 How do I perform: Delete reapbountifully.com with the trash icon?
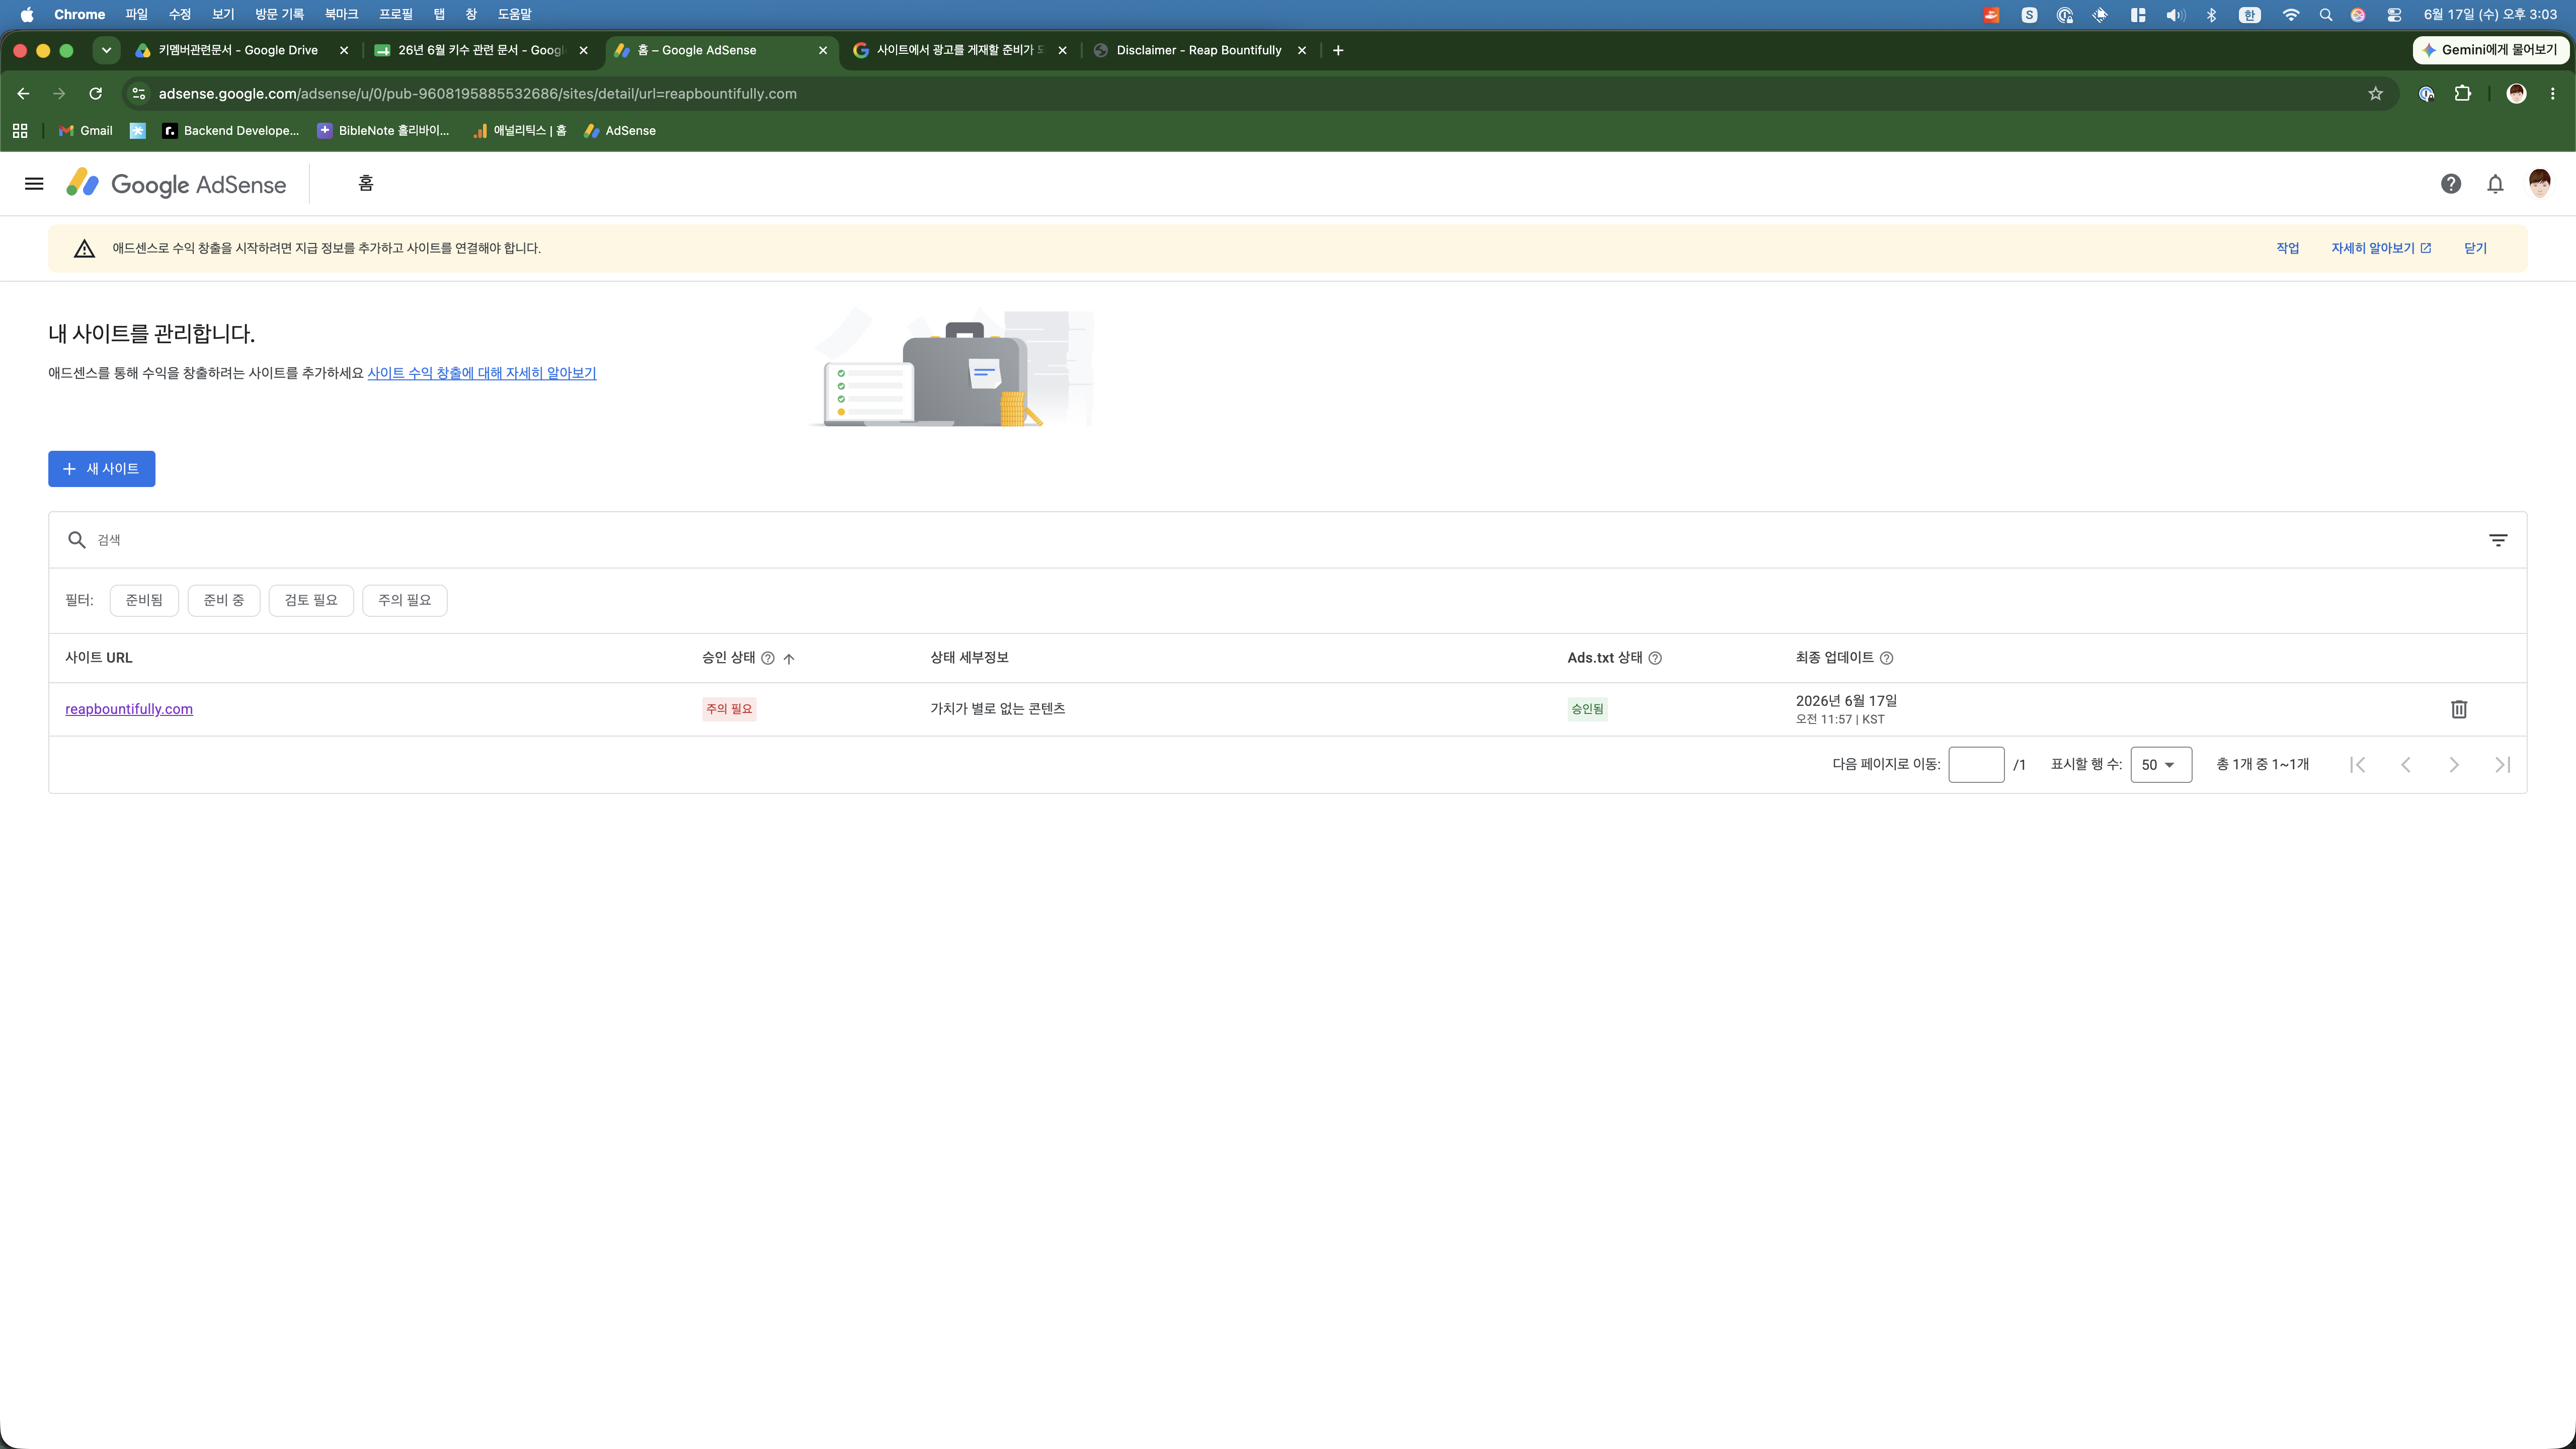(2459, 709)
